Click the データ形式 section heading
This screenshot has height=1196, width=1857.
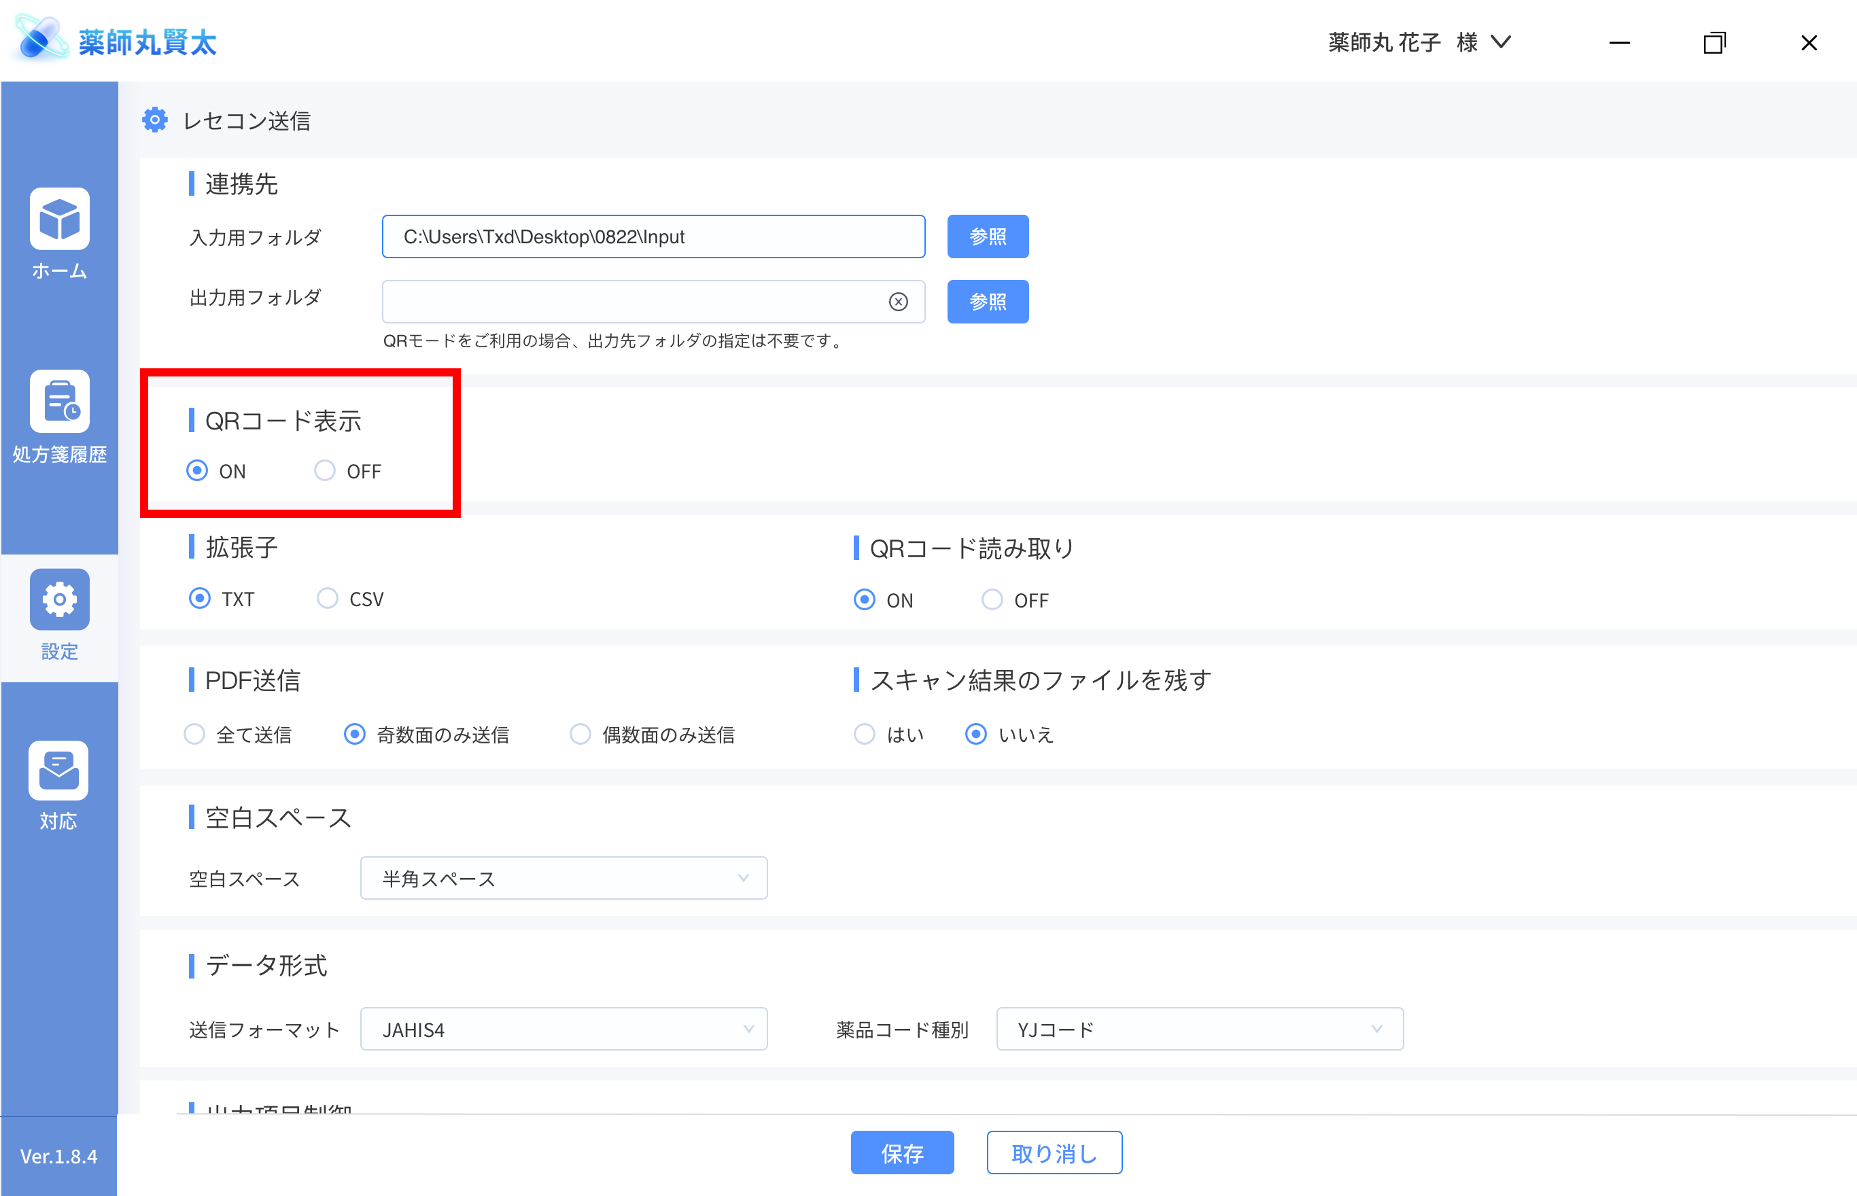(266, 966)
